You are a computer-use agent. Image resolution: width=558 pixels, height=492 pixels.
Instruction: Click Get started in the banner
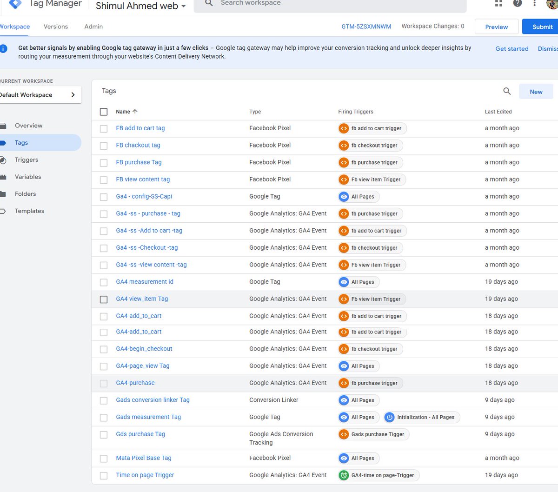pyautogui.click(x=511, y=49)
